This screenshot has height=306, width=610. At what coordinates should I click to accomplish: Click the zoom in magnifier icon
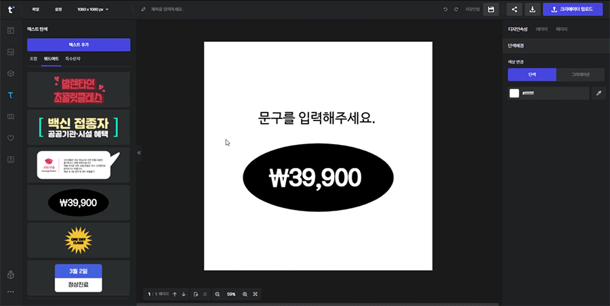tap(245, 294)
